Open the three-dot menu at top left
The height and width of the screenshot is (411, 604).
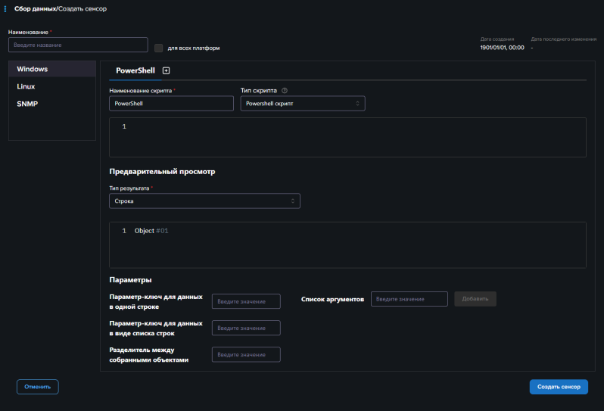[6, 8]
